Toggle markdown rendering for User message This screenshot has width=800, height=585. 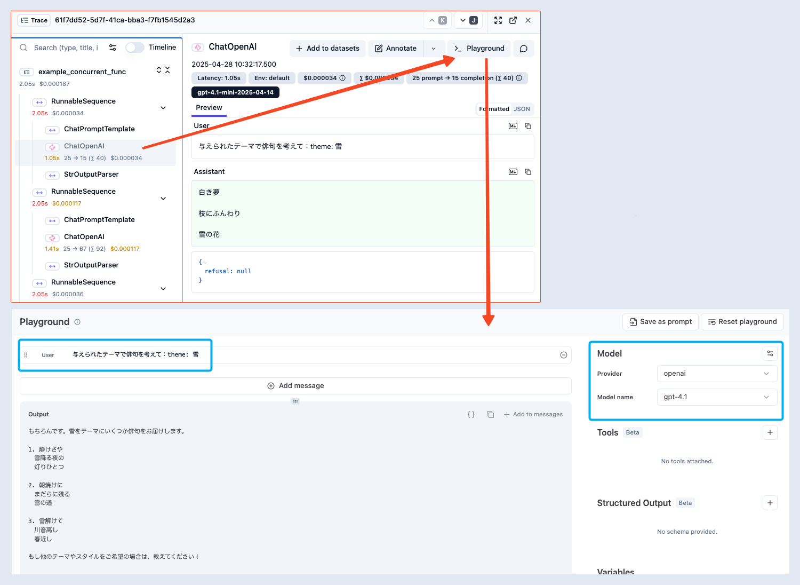point(513,126)
